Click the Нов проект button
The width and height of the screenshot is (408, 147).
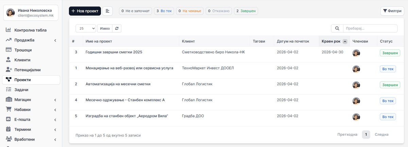pyautogui.click(x=85, y=11)
